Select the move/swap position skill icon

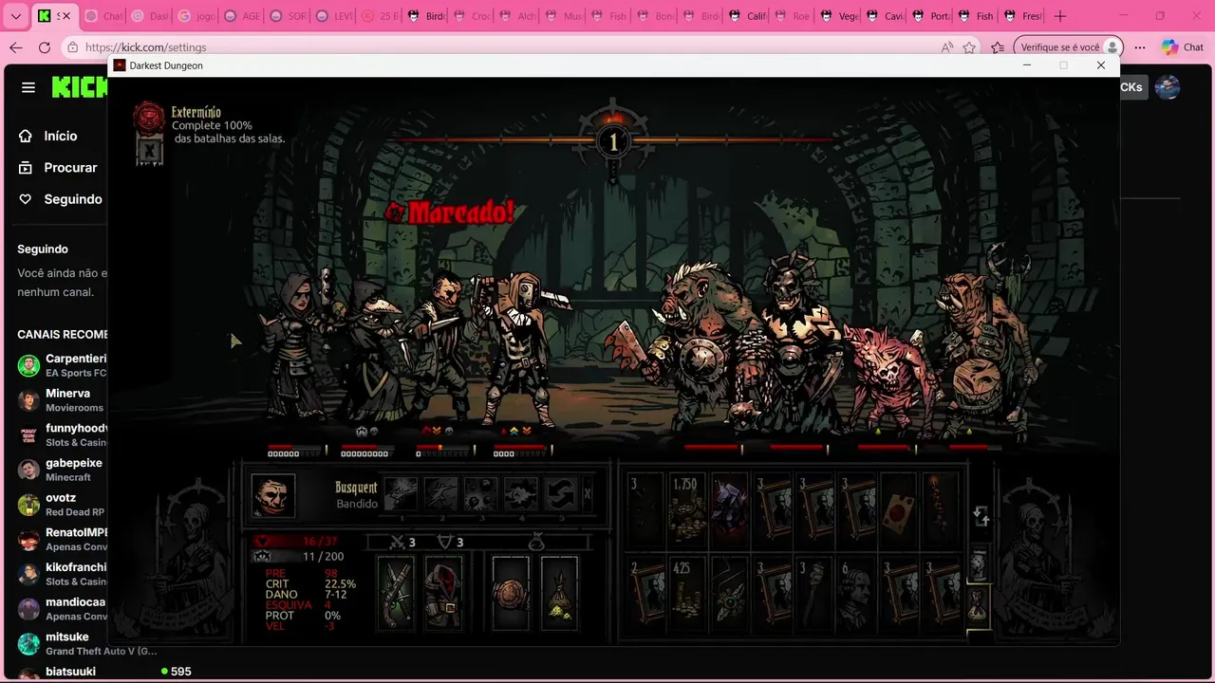[x=561, y=494]
